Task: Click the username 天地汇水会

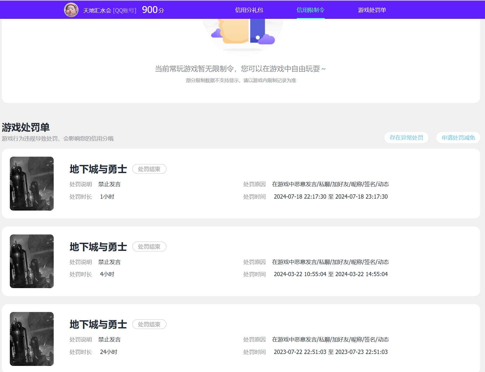Action: tap(97, 10)
